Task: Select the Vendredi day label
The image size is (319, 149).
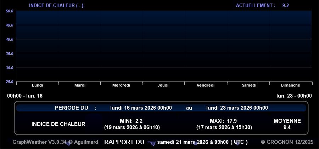Action: (x=206, y=85)
